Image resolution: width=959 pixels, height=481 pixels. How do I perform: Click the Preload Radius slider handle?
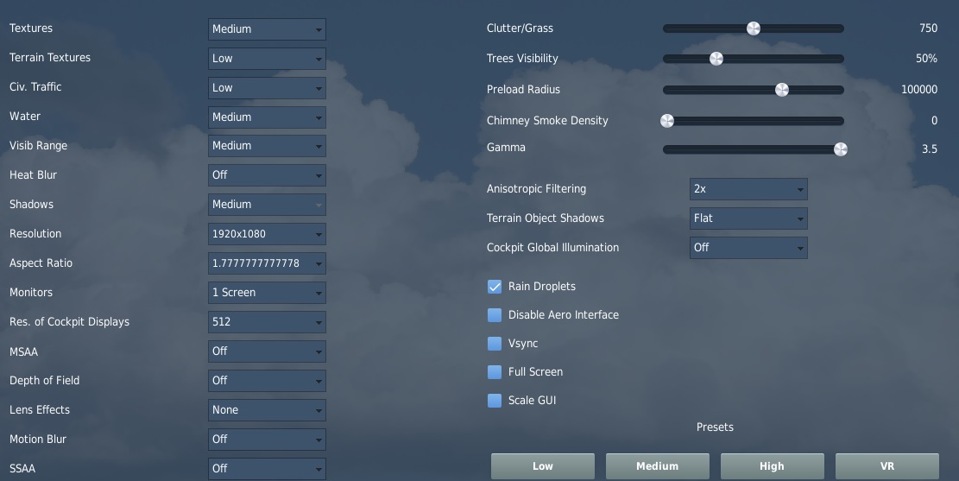pyautogui.click(x=782, y=90)
